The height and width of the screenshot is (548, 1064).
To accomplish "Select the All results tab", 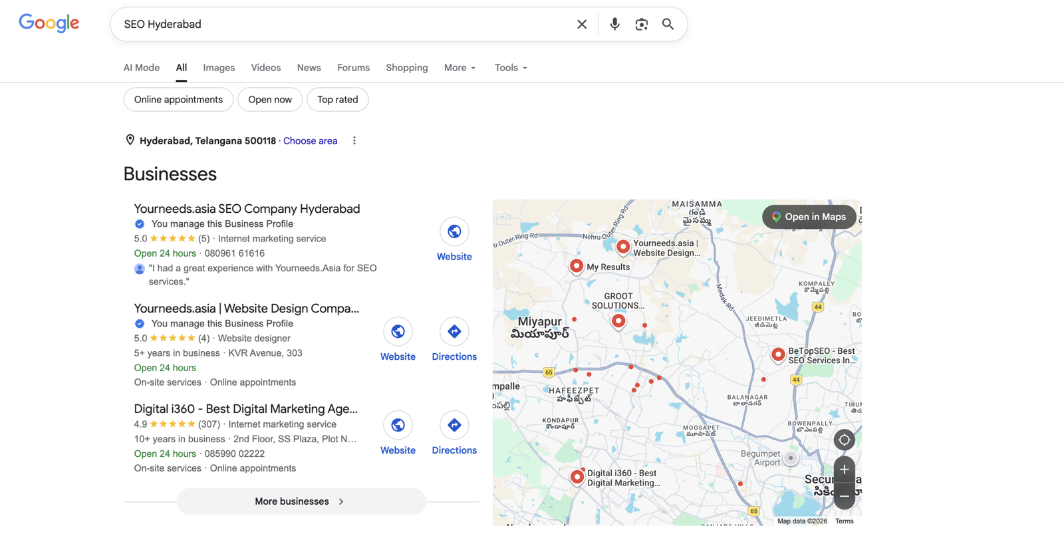I will pos(182,68).
